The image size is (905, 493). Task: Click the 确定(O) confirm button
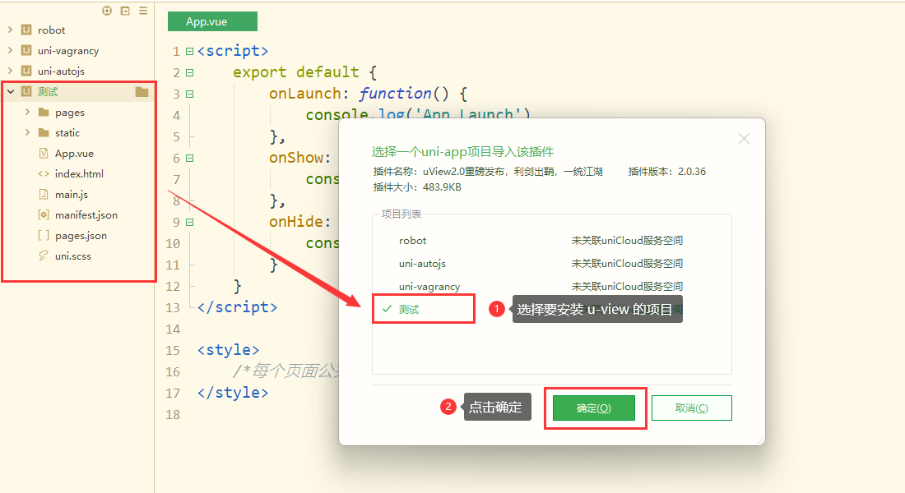point(594,408)
